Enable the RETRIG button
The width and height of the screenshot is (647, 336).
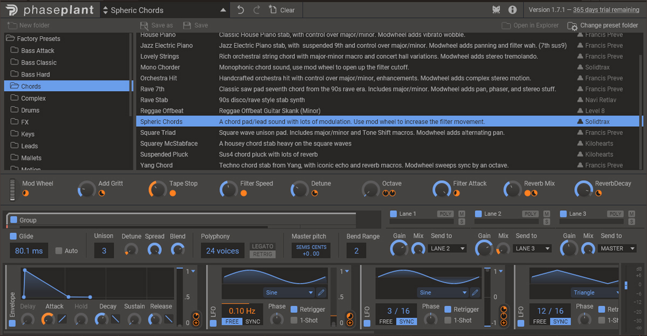tap(263, 254)
